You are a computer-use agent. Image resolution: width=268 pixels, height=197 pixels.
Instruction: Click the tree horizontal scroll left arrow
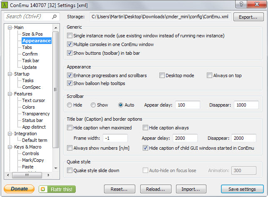pyautogui.click(x=8, y=175)
